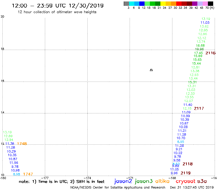The height and width of the screenshot is (190, 217).
Task: Click the 17.45 wave height value
Action: tap(199, 53)
